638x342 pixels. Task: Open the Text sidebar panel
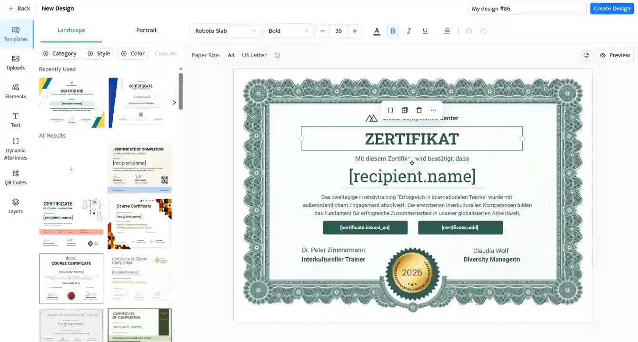[16, 120]
